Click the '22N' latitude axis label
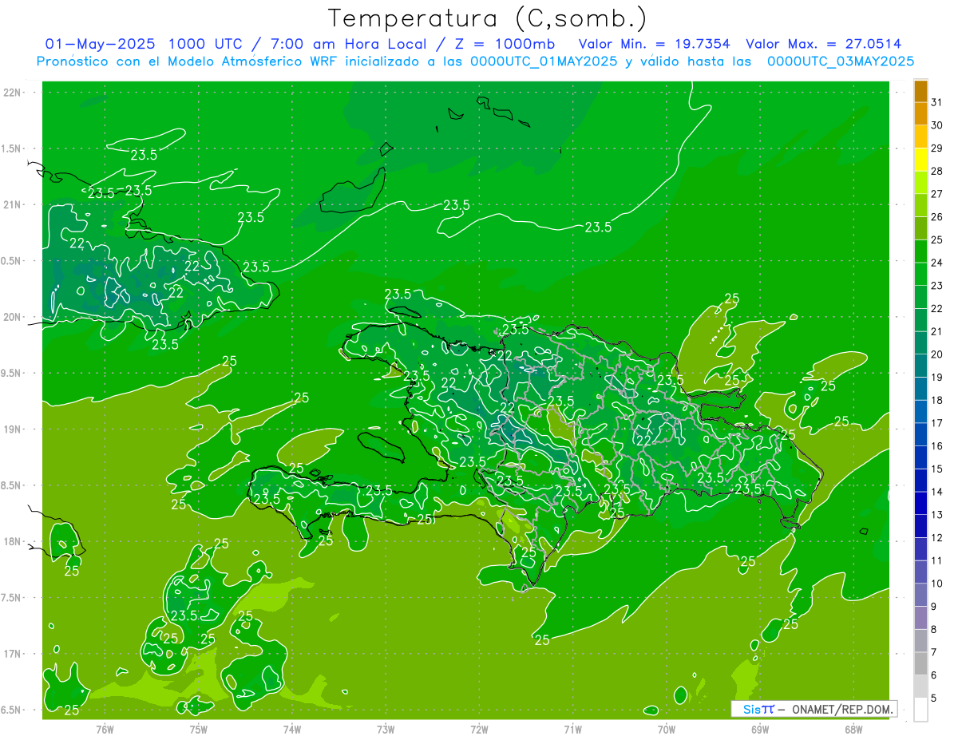The width and height of the screenshot is (958, 740). [x=13, y=93]
